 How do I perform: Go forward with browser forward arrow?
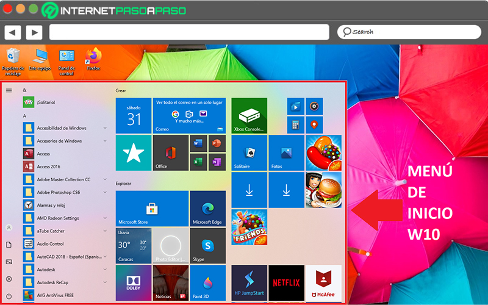34,32
